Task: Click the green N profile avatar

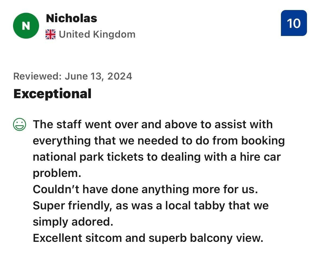Action: (x=26, y=26)
